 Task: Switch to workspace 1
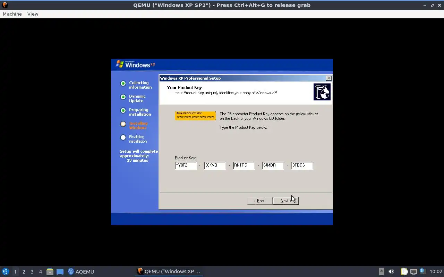click(15, 272)
